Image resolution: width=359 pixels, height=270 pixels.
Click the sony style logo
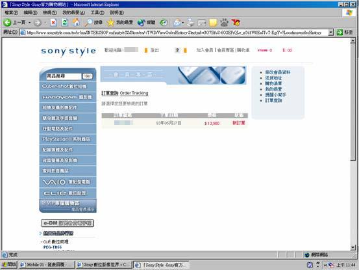click(x=68, y=51)
